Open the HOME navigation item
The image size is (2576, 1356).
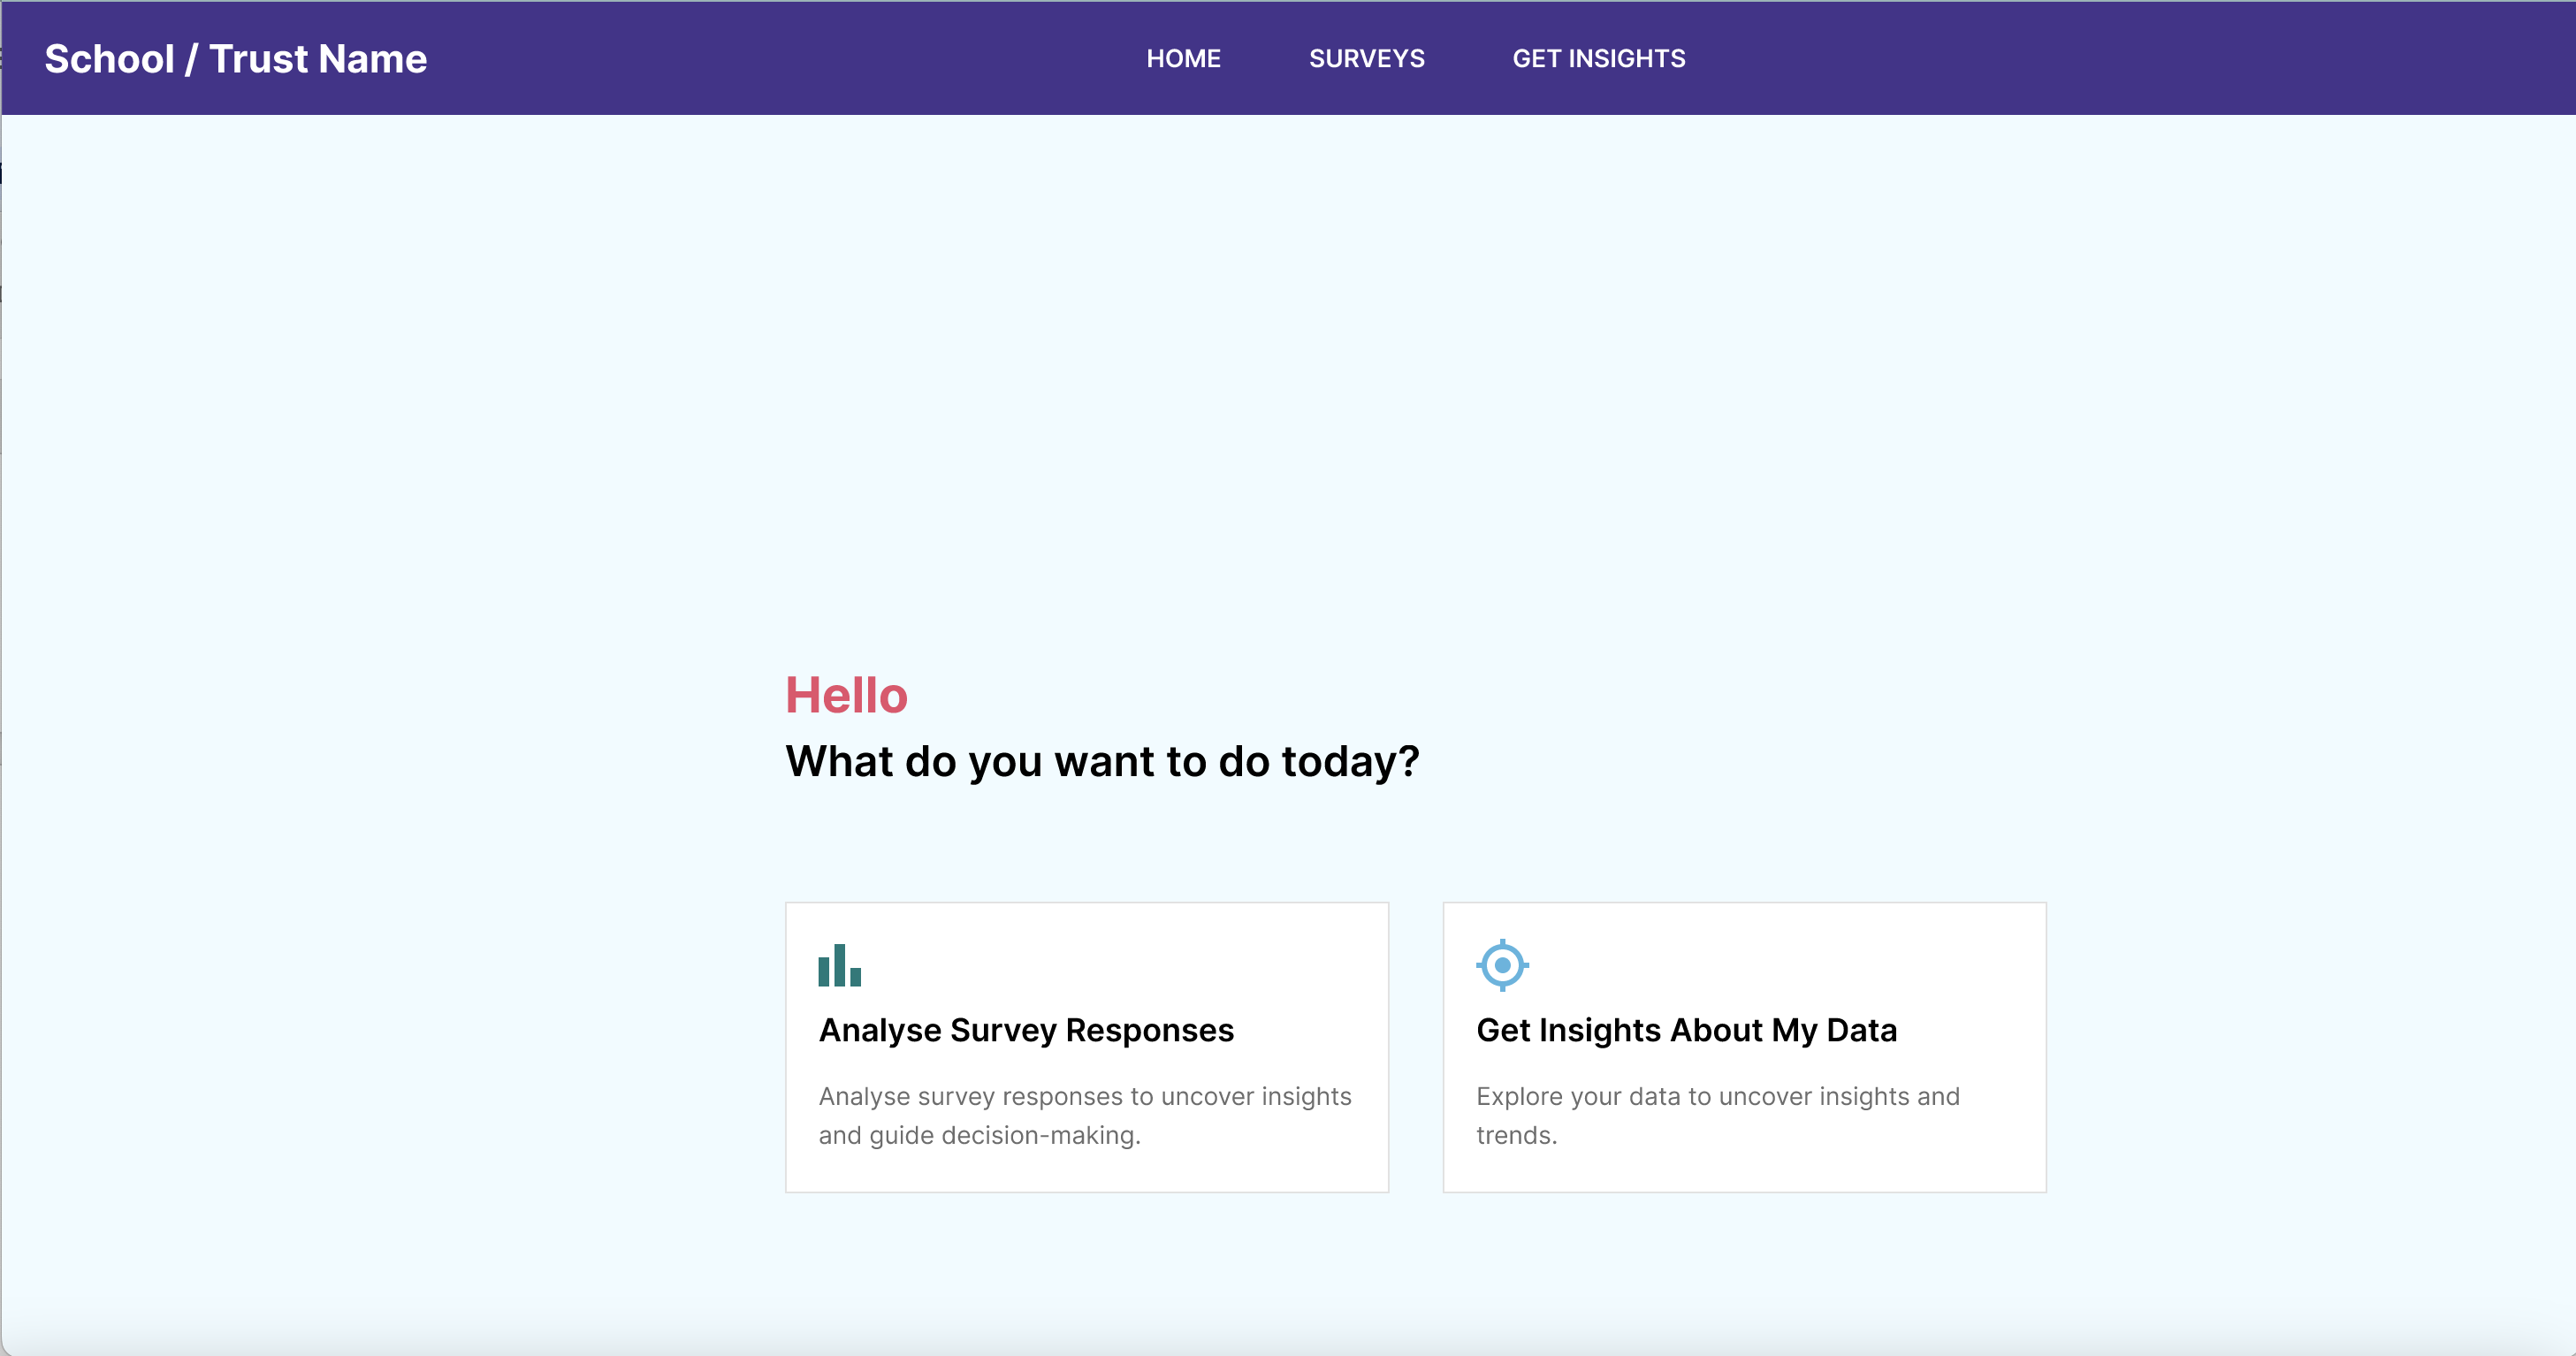click(x=1183, y=58)
